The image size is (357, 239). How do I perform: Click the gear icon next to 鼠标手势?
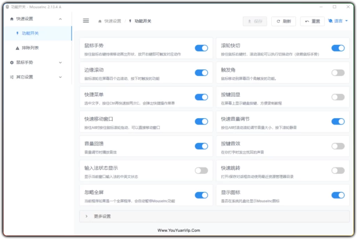coord(12,63)
